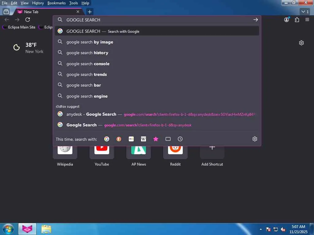Search this time with DuckDuckGo icon
314x235 pixels.
coord(119,139)
